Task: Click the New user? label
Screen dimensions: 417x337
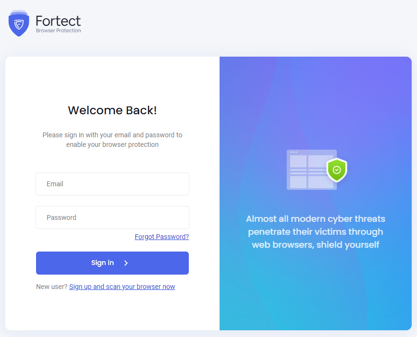Action: (x=51, y=287)
